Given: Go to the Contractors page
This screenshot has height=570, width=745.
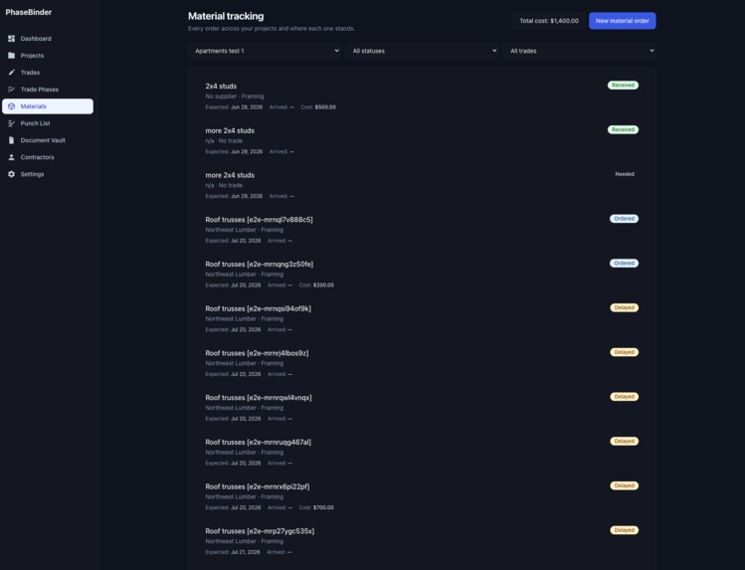Looking at the screenshot, I should 48,157.
